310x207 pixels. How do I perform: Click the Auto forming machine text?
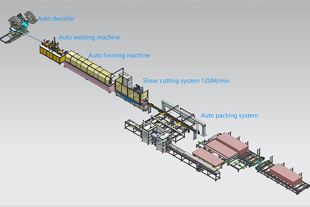[x=119, y=55]
